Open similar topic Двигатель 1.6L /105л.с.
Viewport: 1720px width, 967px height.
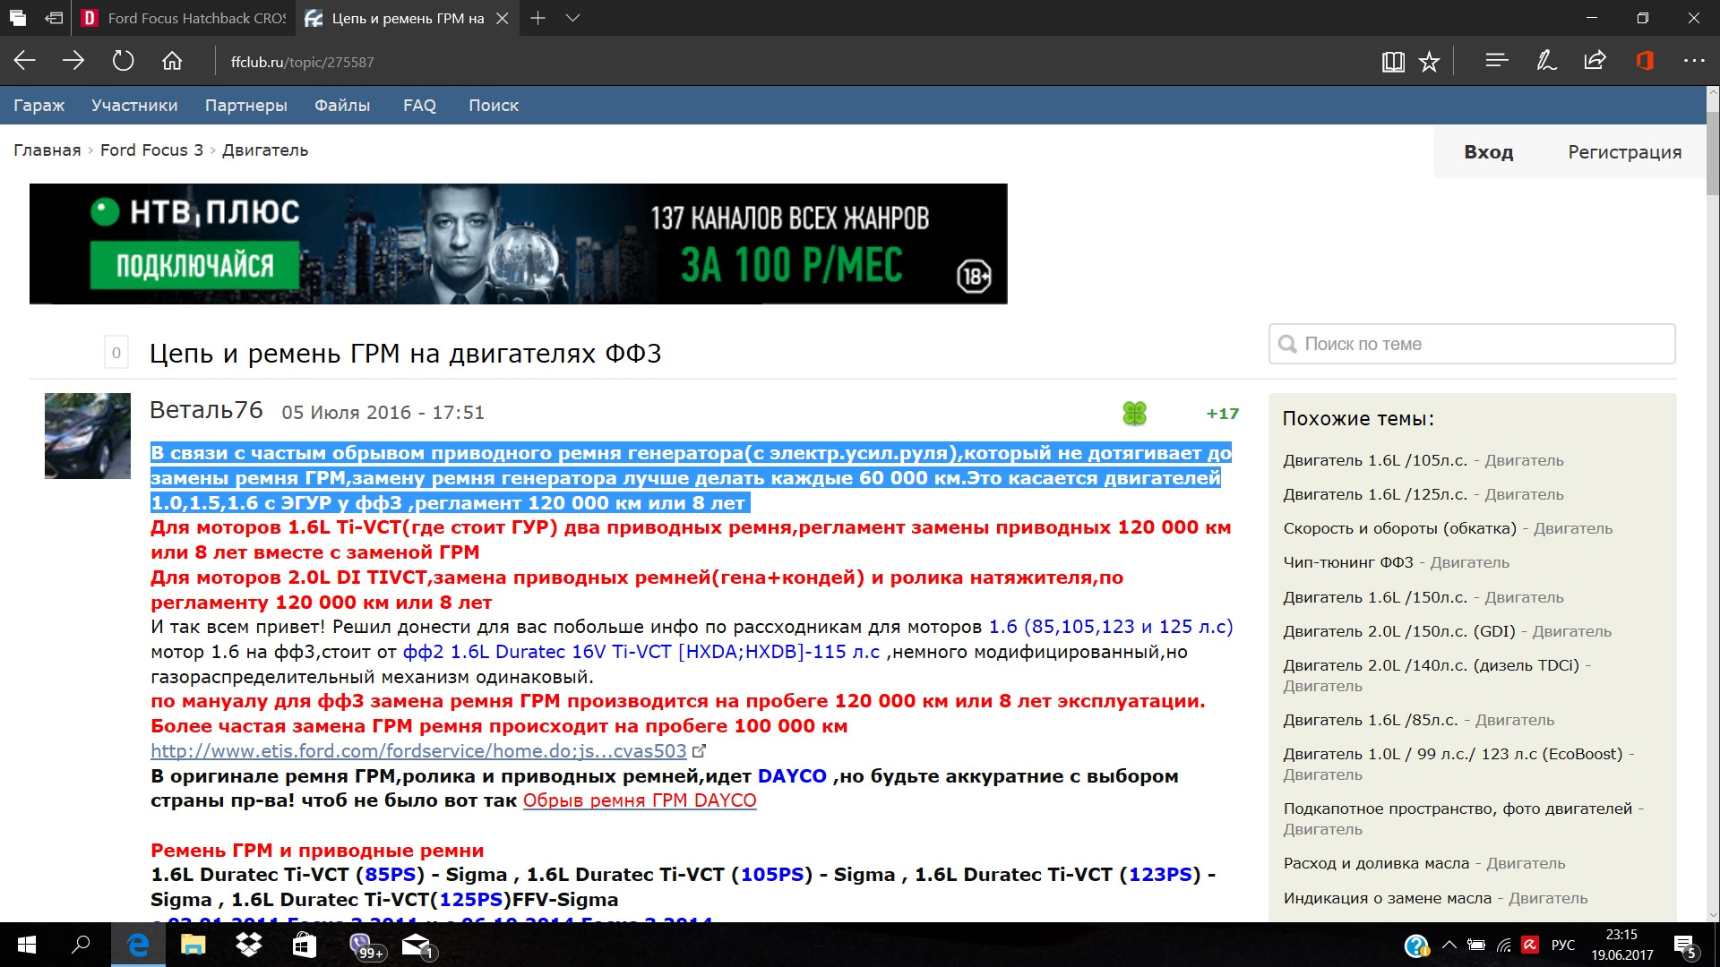(1375, 460)
